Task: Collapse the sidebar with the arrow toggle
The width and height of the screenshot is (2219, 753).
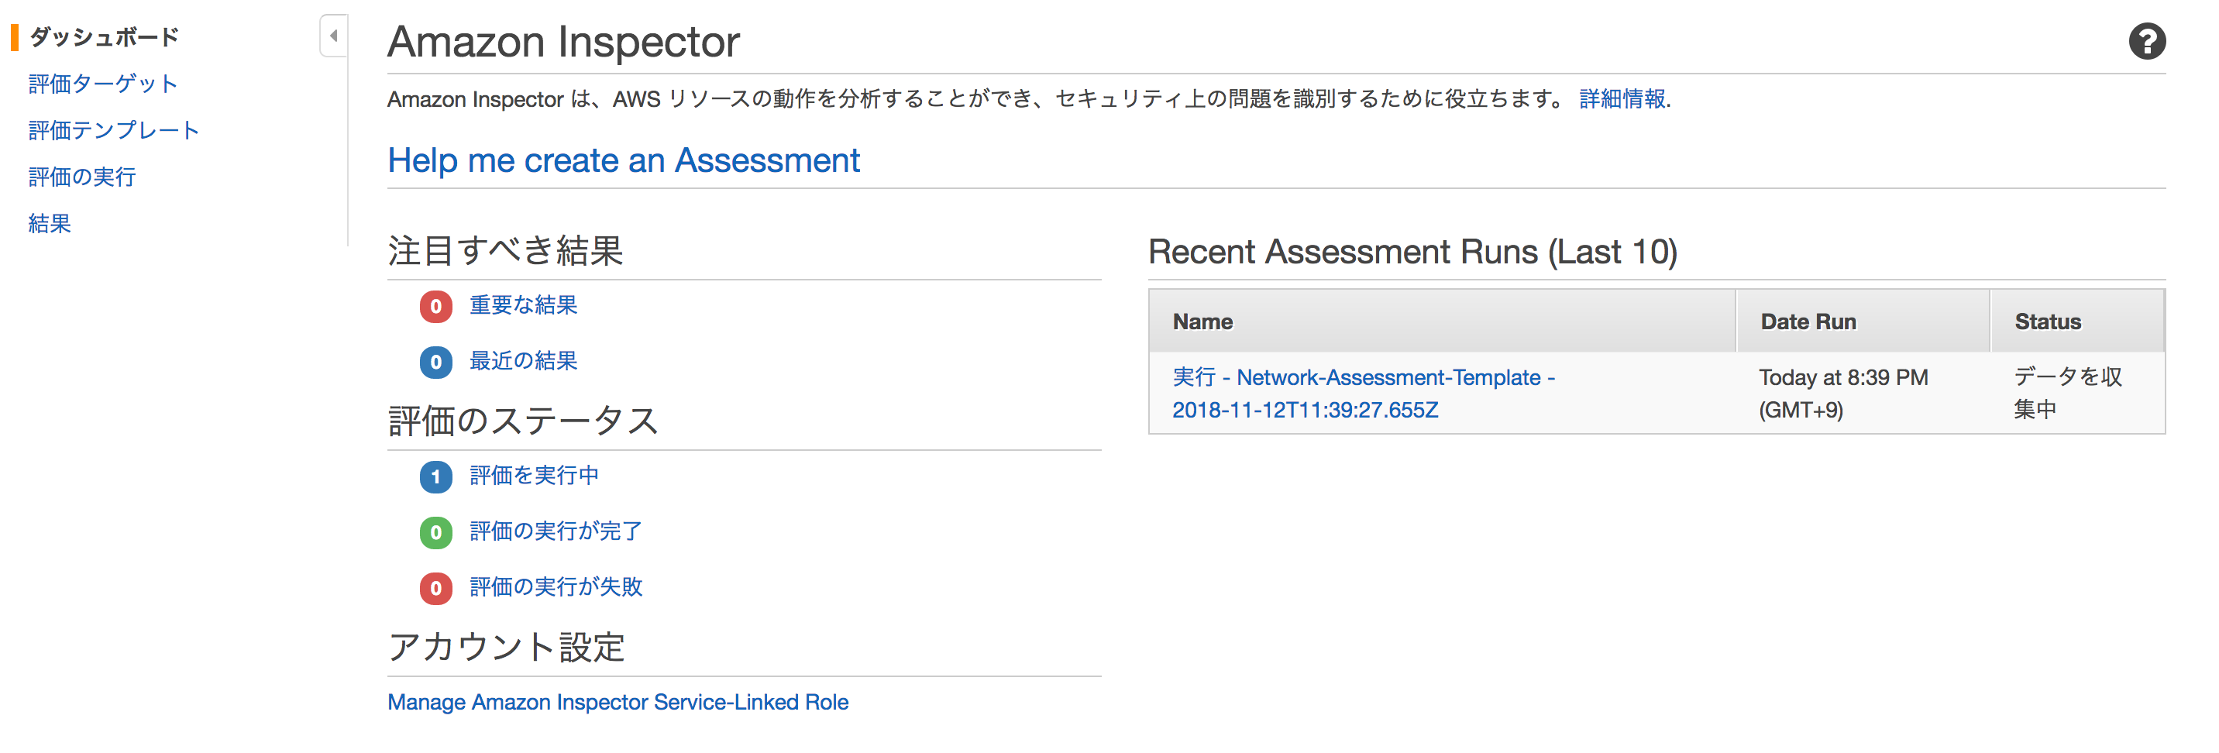Action: (333, 36)
